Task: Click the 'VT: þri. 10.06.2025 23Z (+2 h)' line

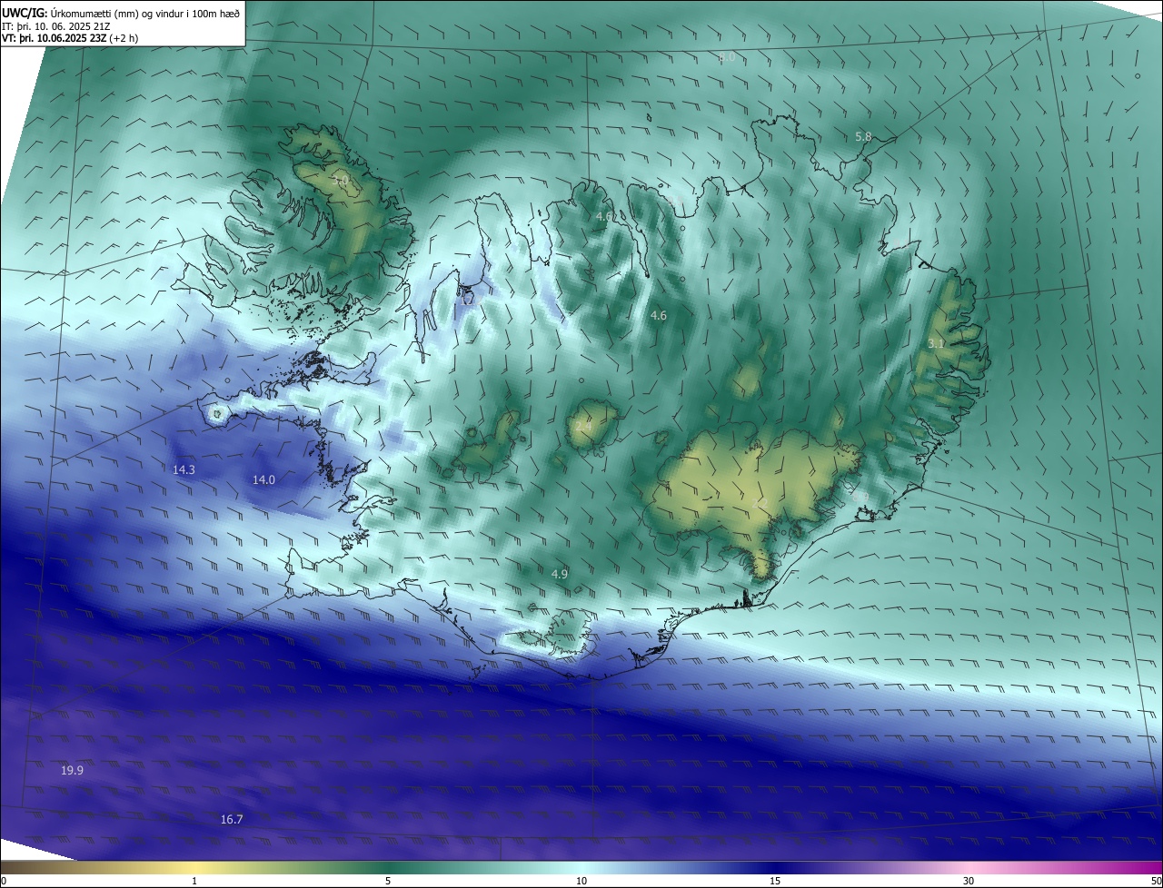Action: tap(70, 39)
